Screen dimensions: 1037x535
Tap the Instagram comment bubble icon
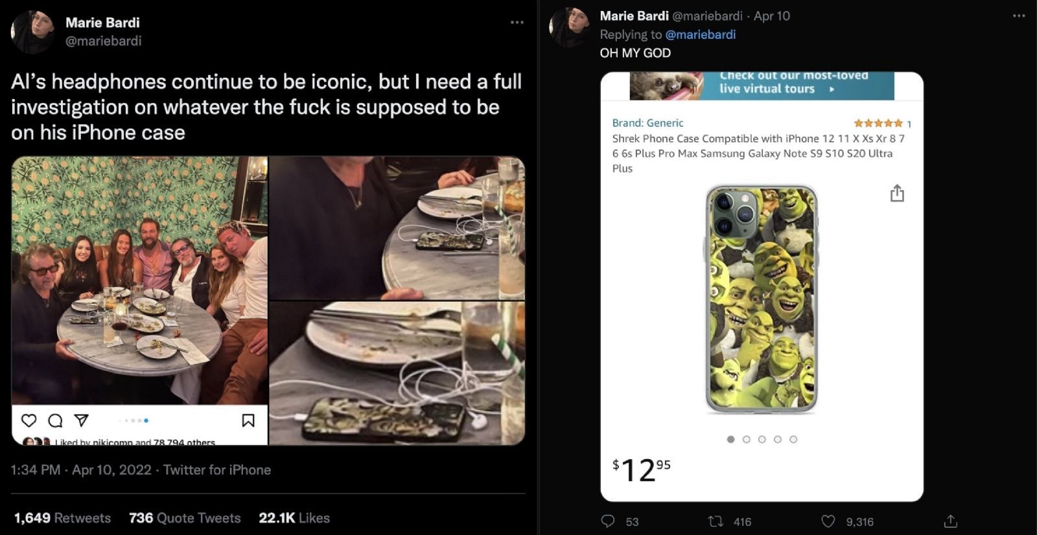pos(56,421)
